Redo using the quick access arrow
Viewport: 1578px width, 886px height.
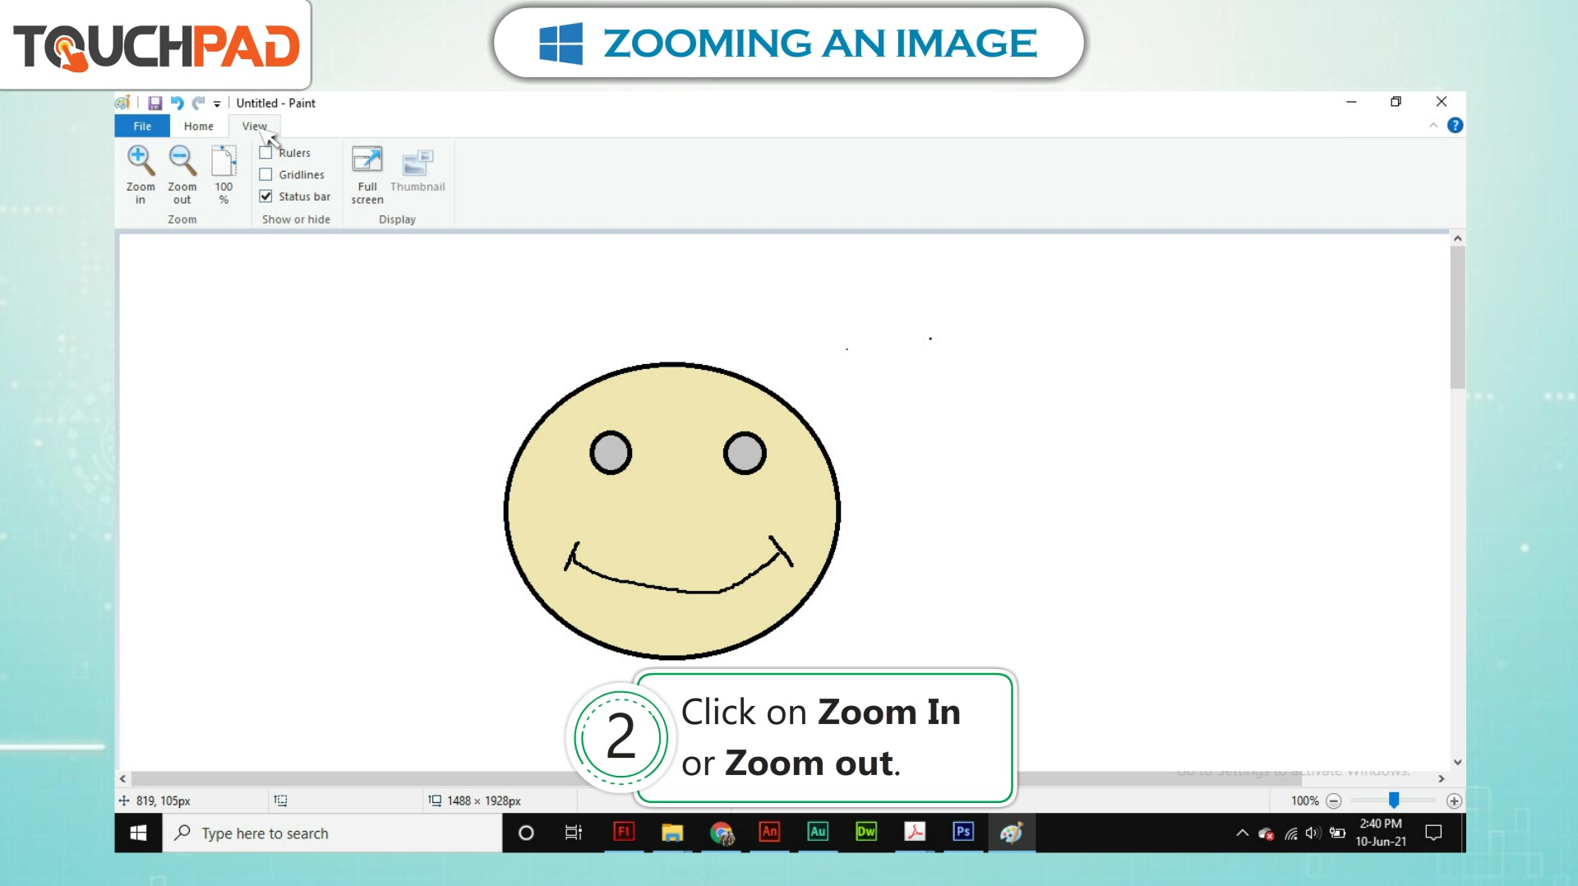(x=198, y=103)
